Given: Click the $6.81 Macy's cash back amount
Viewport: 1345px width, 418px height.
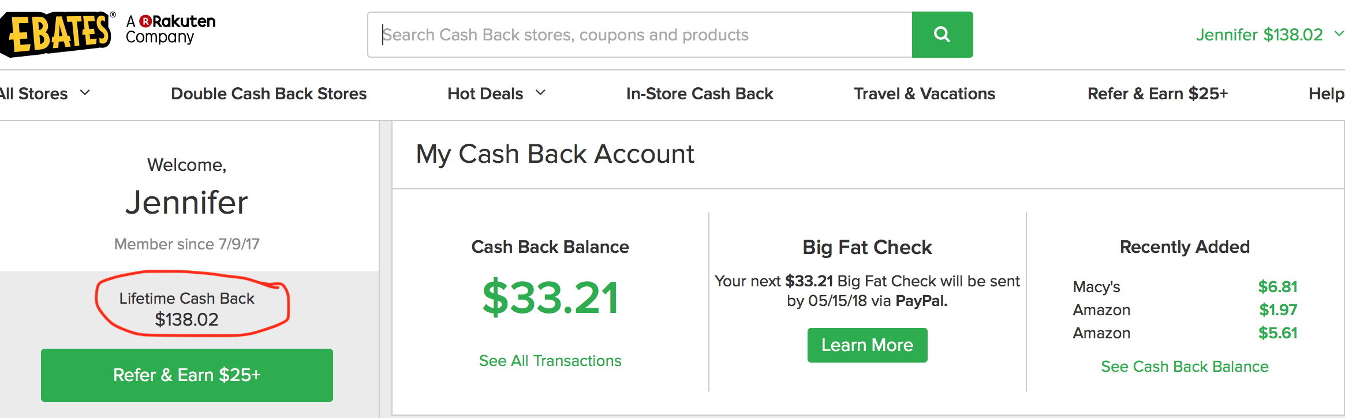Looking at the screenshot, I should click(1277, 287).
